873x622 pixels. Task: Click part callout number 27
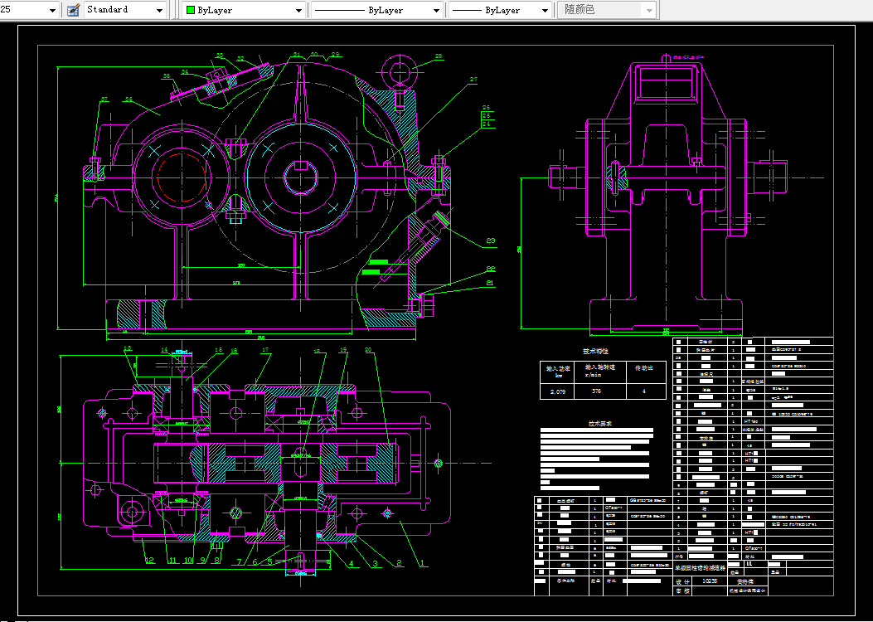(x=473, y=80)
